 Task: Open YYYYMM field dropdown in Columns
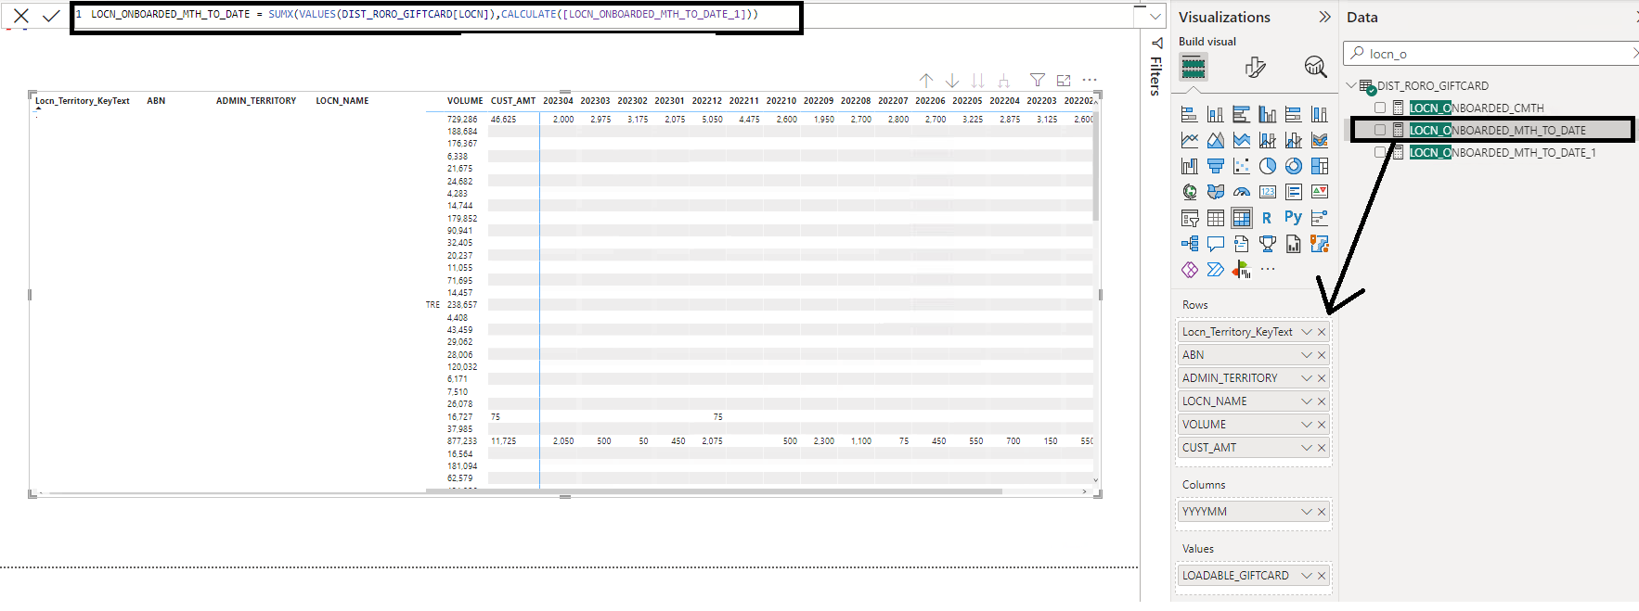[x=1307, y=512]
